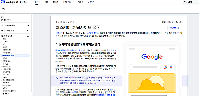Select 소개 in the sidebar
This screenshot has width=199, height=96.
[x=2, y=17]
